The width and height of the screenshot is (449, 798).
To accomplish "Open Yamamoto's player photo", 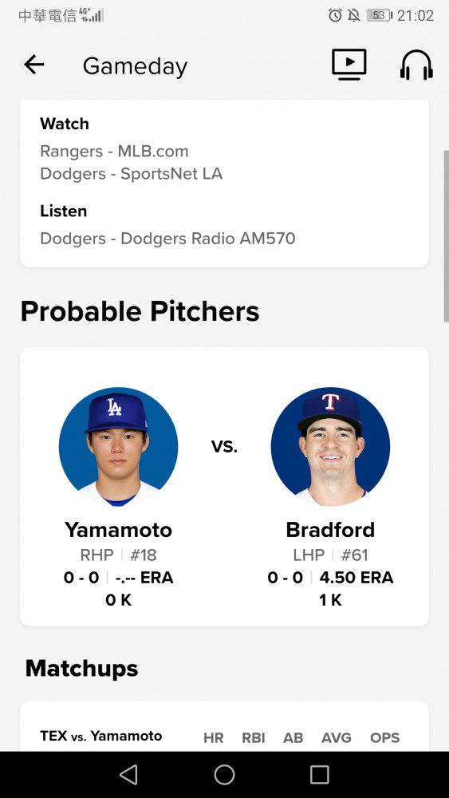I will [x=119, y=446].
